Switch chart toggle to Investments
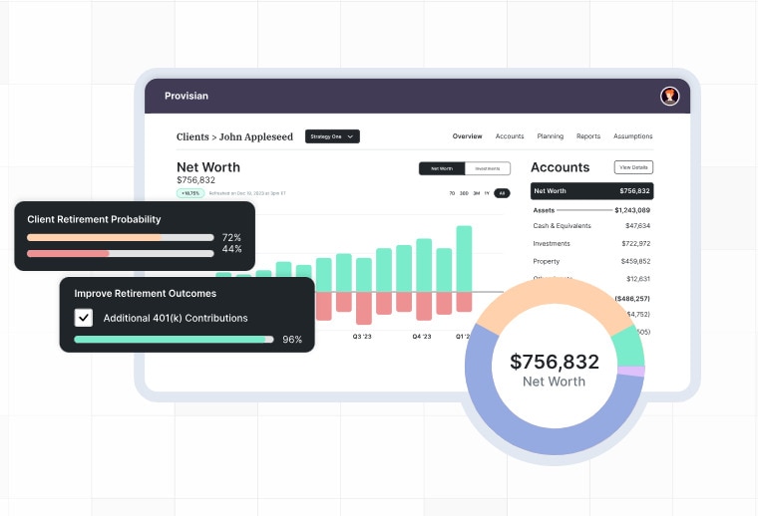Image resolution: width=758 pixels, height=516 pixels. (x=488, y=168)
